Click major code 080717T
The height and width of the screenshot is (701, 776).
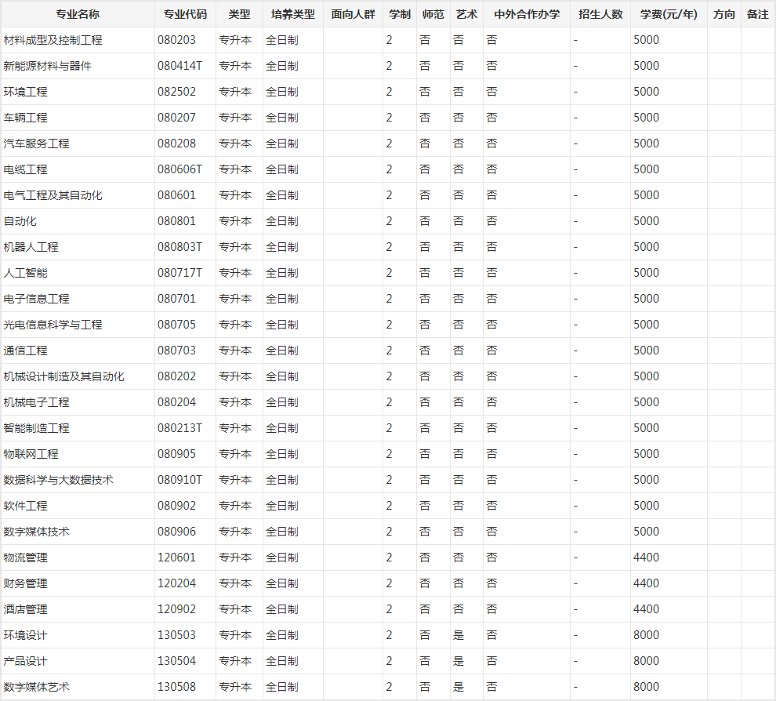[179, 273]
